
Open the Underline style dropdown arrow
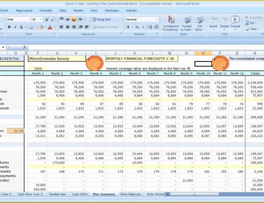25,27
